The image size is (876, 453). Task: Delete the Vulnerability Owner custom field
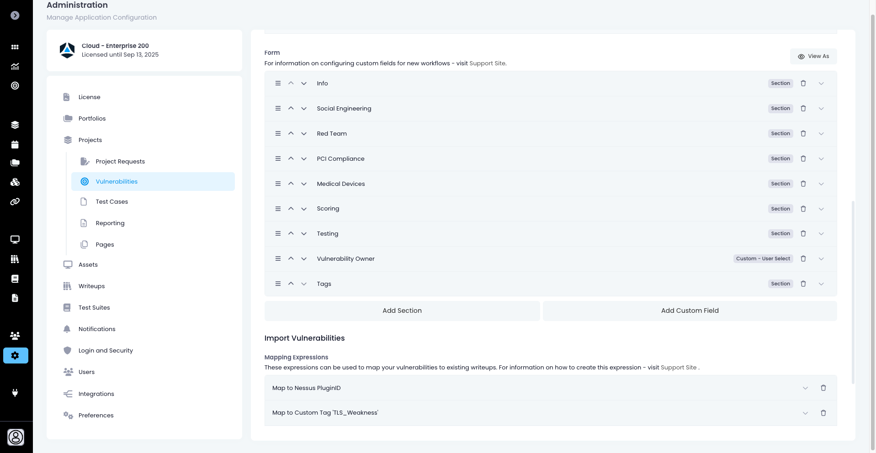[803, 259]
